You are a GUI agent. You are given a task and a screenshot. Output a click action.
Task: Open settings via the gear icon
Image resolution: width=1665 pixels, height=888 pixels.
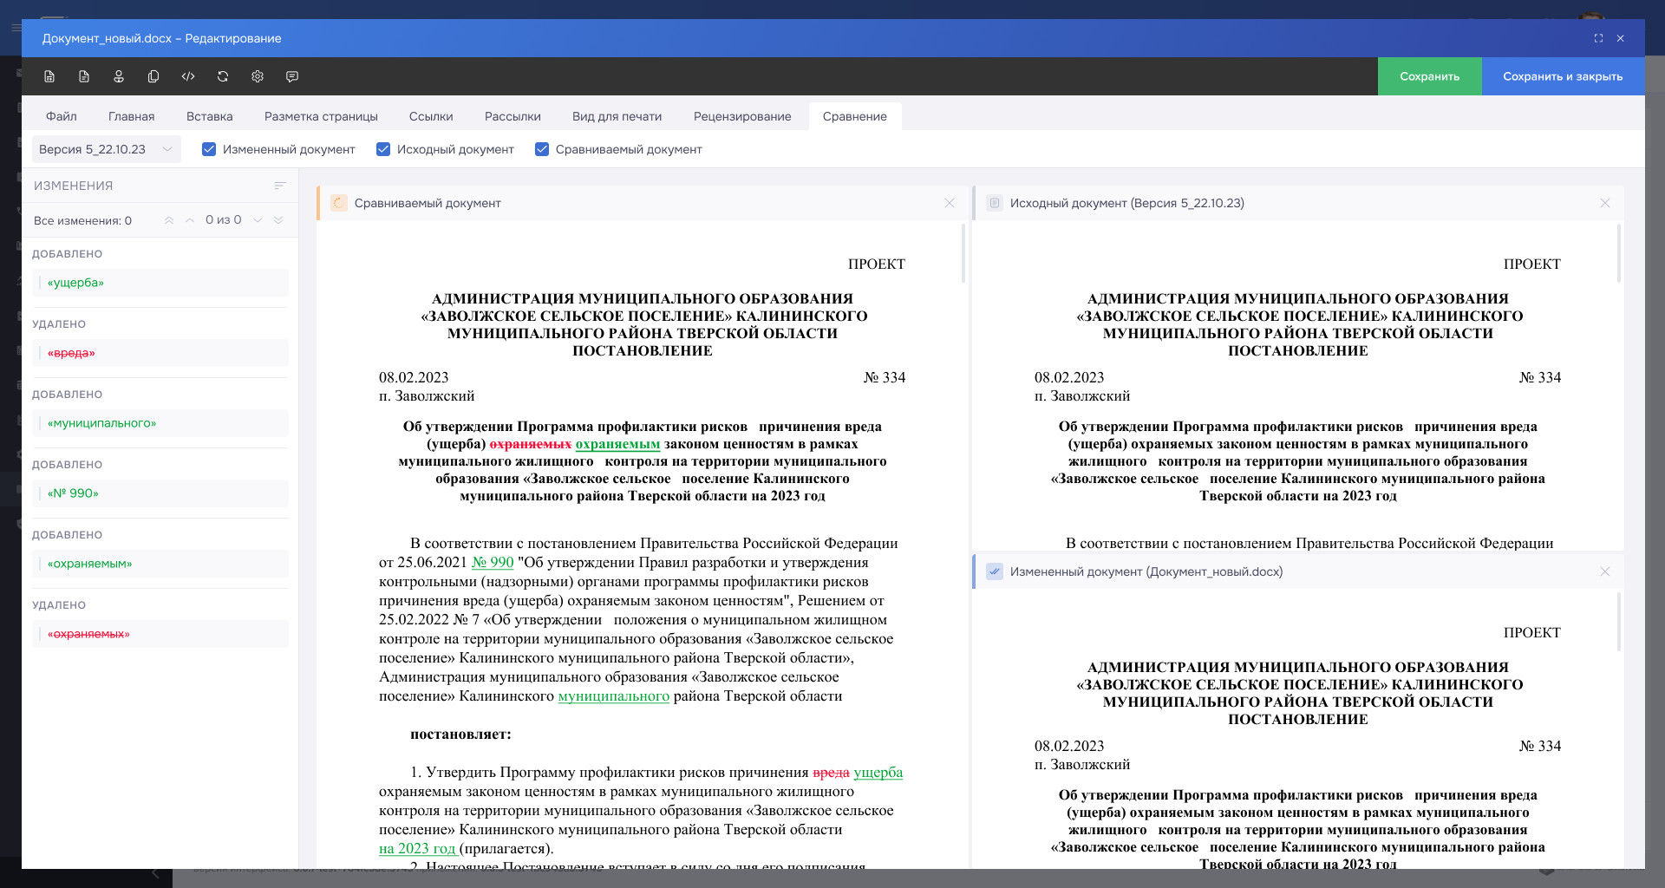click(x=258, y=76)
